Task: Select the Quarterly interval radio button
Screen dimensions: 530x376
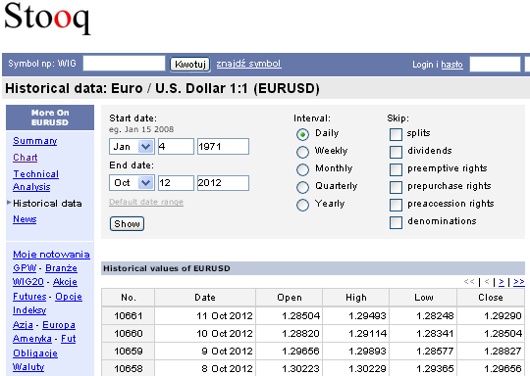Action: 302,187
